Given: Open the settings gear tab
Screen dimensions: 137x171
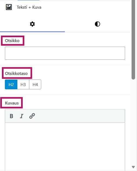Looking at the screenshot, I should point(32,24).
